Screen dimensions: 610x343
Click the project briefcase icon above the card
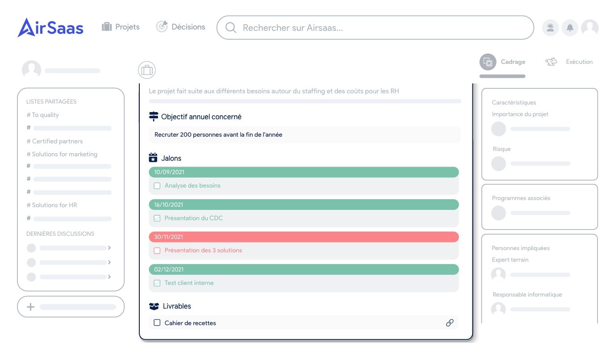click(147, 70)
